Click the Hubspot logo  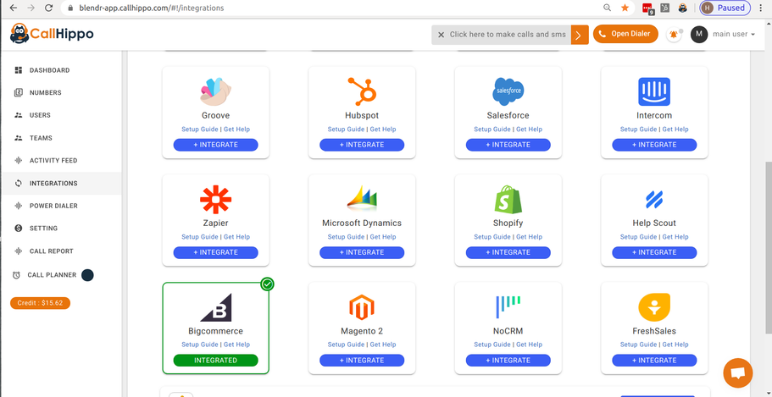click(362, 91)
